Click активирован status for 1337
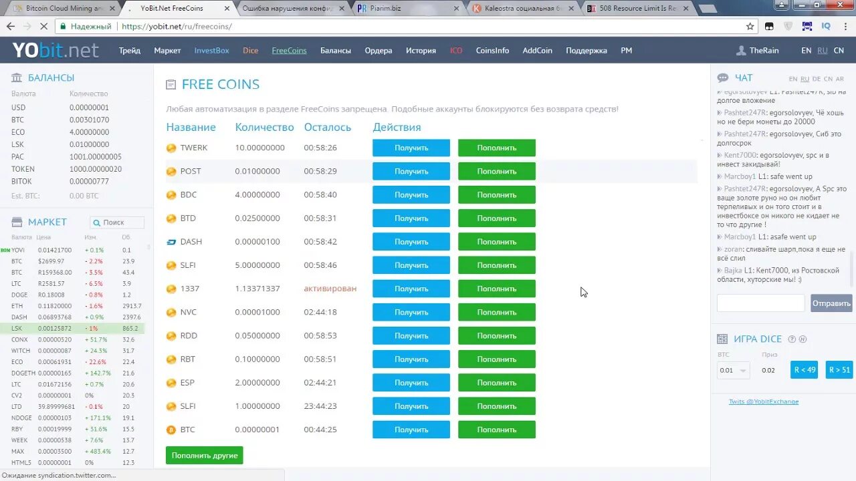The height and width of the screenshot is (481, 856). point(330,289)
